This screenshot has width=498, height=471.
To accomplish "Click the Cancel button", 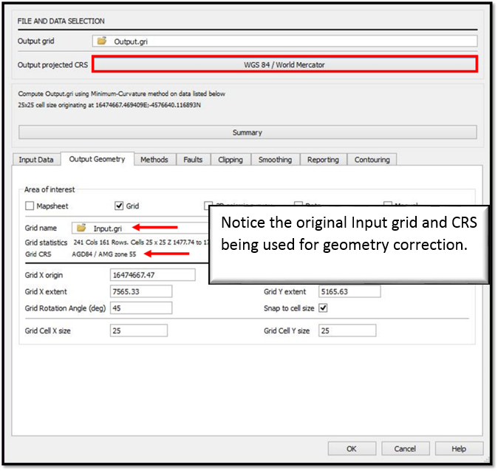I will [404, 448].
